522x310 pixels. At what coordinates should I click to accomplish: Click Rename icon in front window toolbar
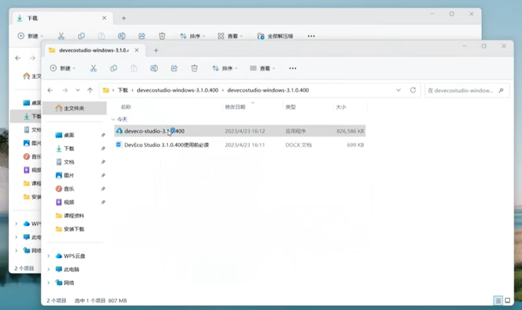154,68
